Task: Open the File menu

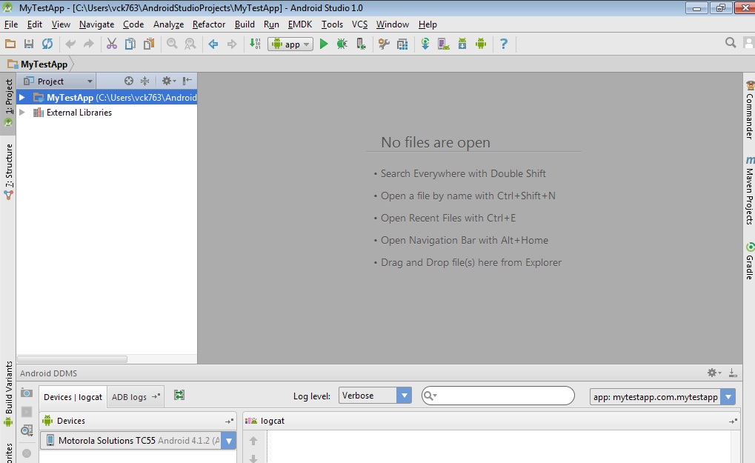Action: [x=10, y=24]
